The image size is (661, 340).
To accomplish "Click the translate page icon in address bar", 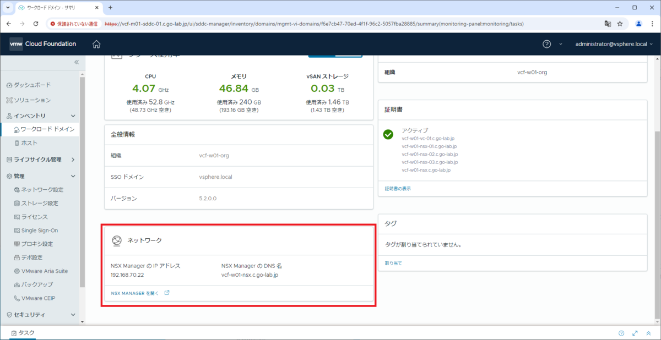I will 608,24.
